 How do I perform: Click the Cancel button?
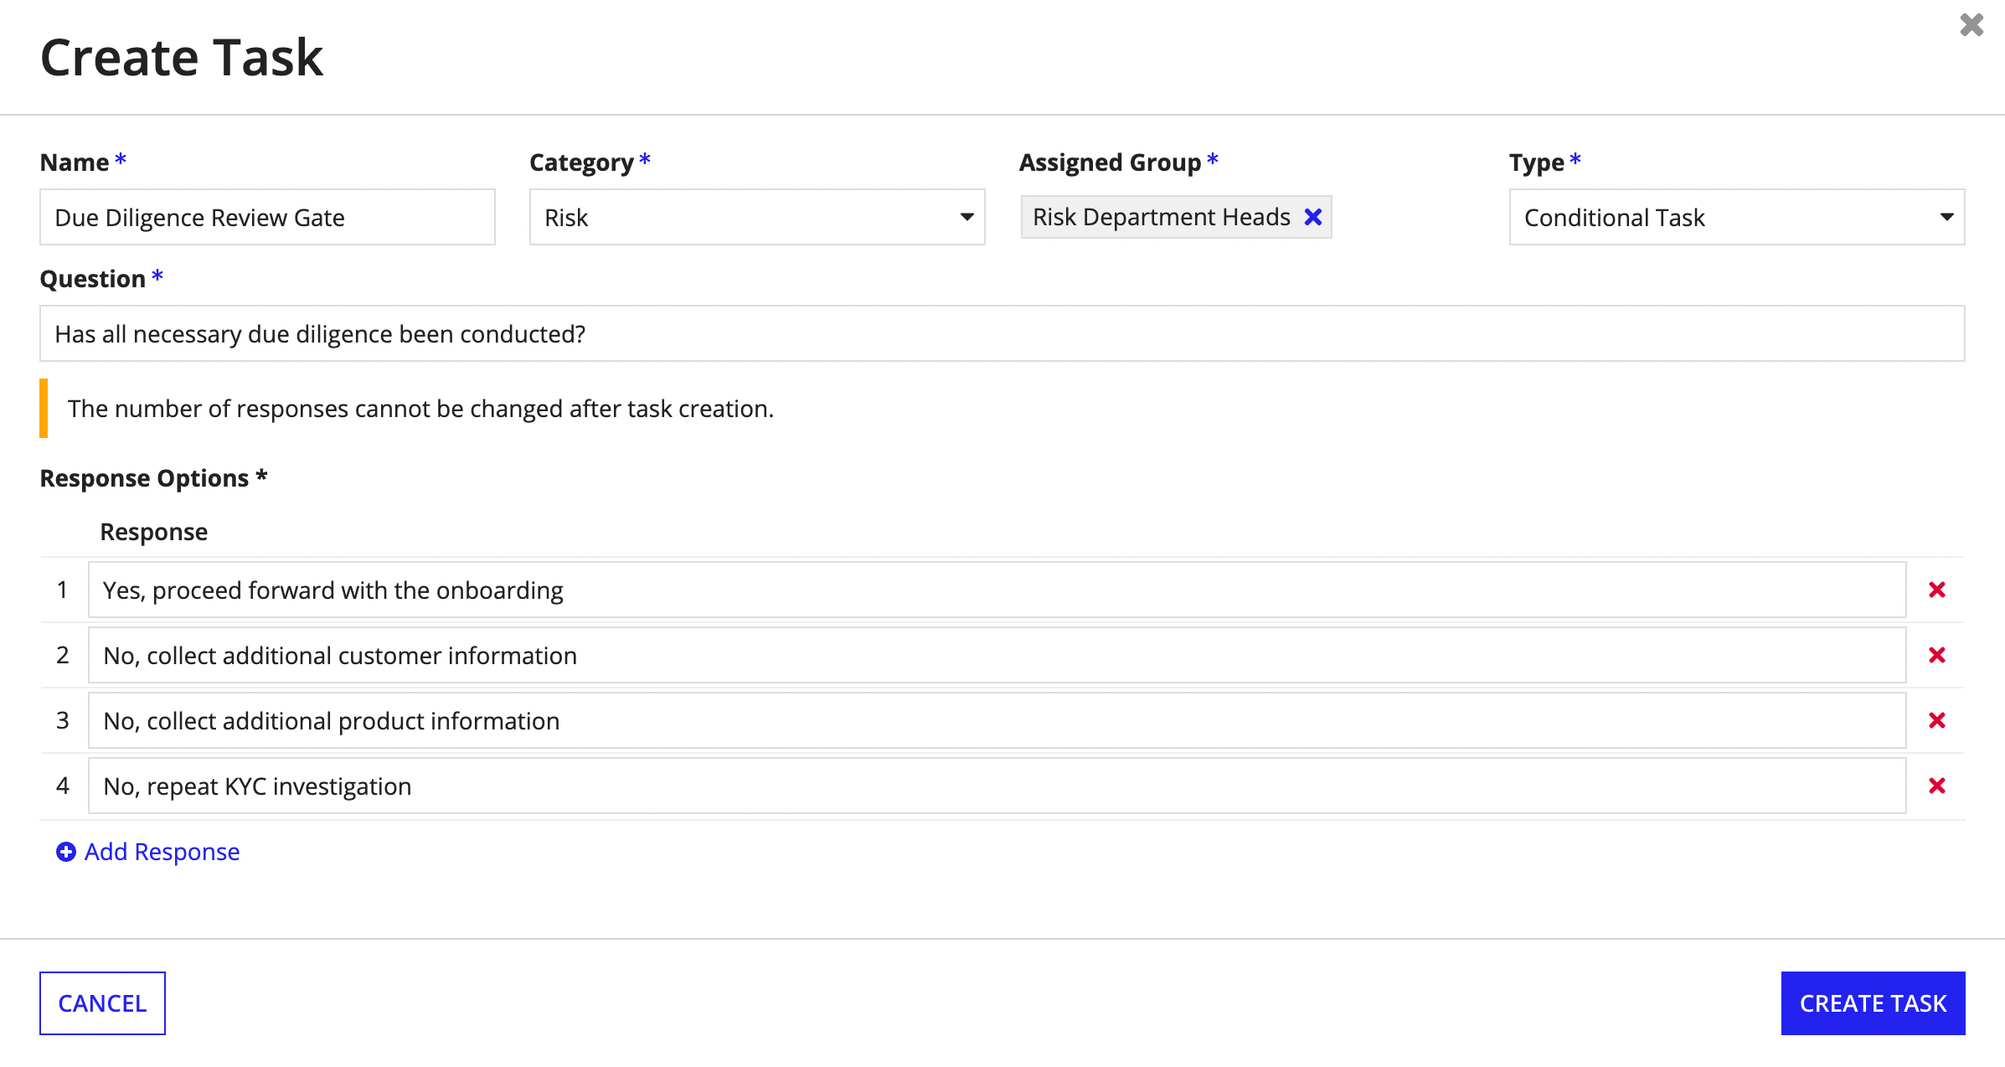pyautogui.click(x=102, y=1003)
